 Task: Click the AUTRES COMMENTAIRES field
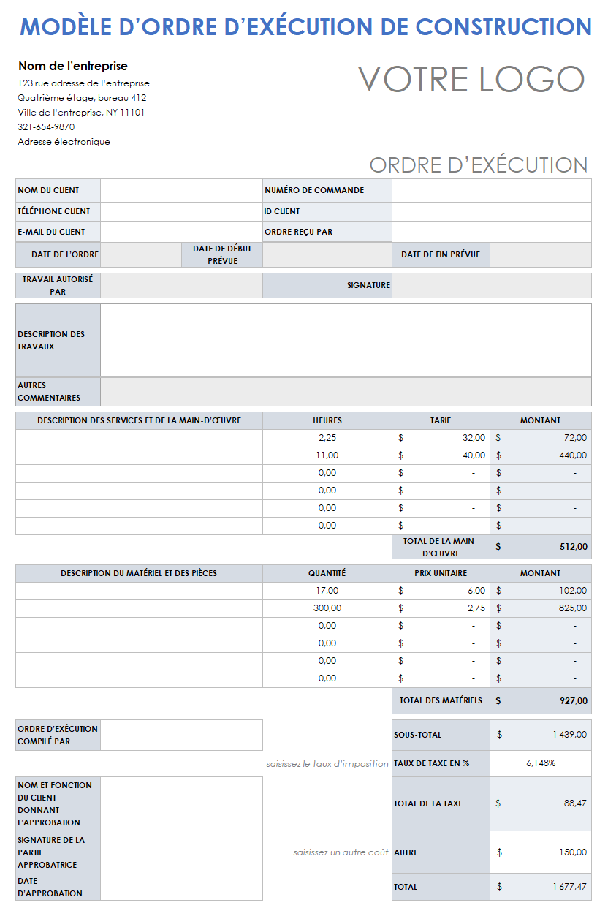347,391
